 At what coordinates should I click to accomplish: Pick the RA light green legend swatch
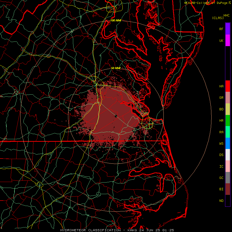tap(228, 132)
